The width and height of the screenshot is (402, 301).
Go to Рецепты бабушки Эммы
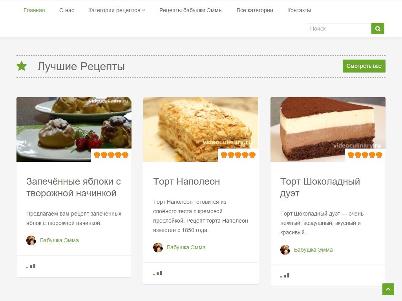191,10
